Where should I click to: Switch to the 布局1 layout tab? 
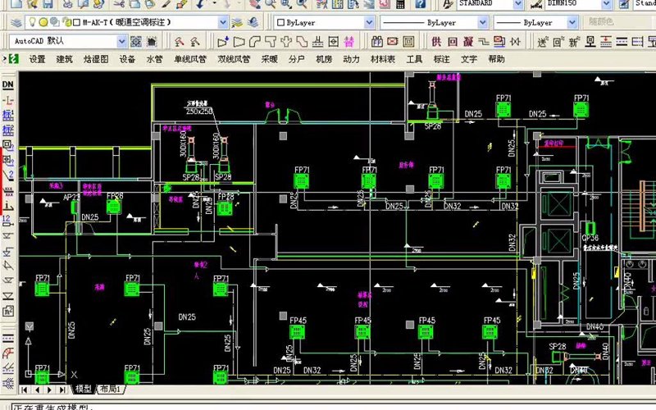pyautogui.click(x=111, y=389)
